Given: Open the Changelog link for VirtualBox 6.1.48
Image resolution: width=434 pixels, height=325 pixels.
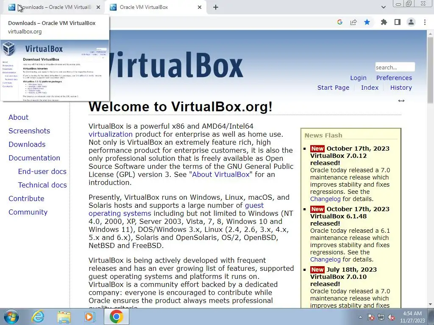Looking at the screenshot, I should 325,259.
